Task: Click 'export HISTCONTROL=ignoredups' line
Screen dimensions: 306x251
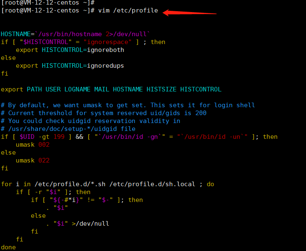Action: click(x=70, y=66)
